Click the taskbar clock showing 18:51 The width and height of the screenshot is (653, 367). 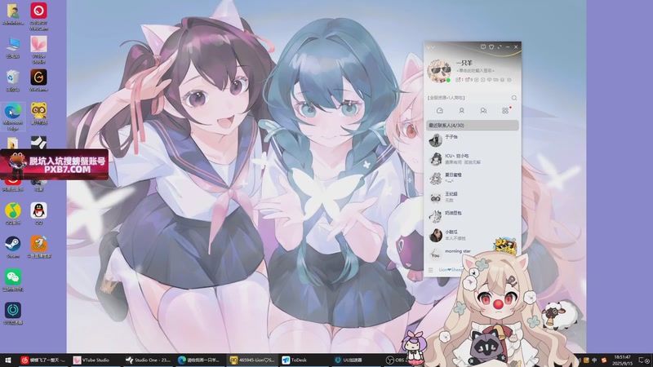coord(622,360)
